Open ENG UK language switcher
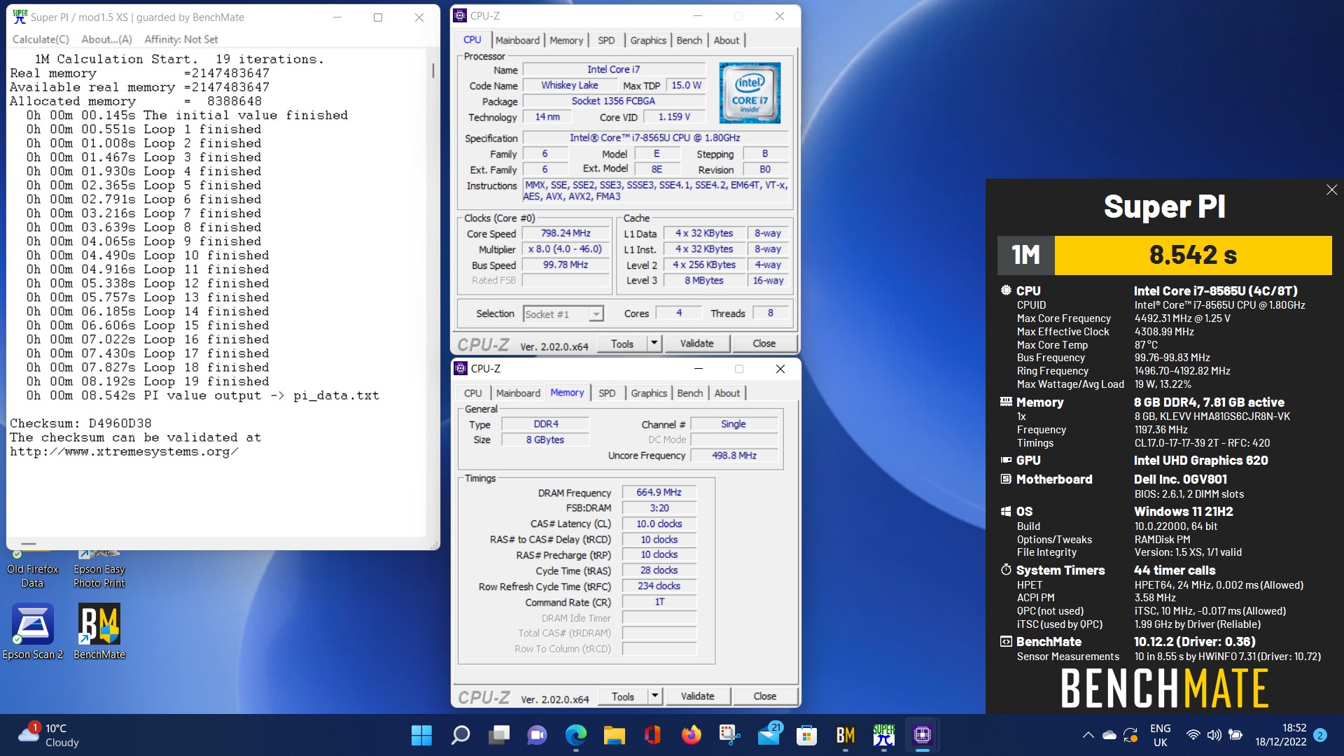 [1160, 735]
